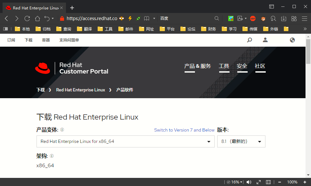Click the tab layout icon in title bar
The image size is (311, 186).
coord(272,6)
